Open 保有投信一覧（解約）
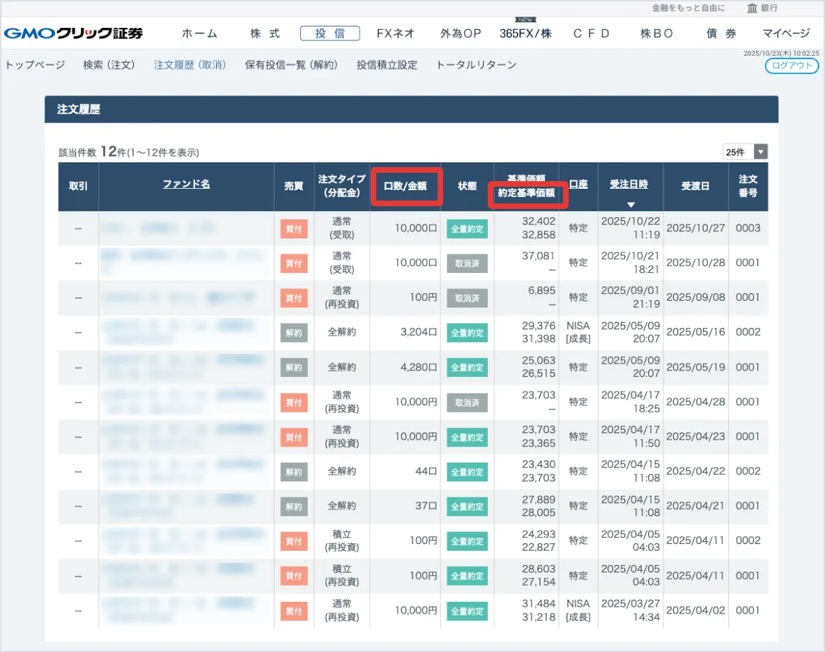The height and width of the screenshot is (652, 825). click(292, 63)
